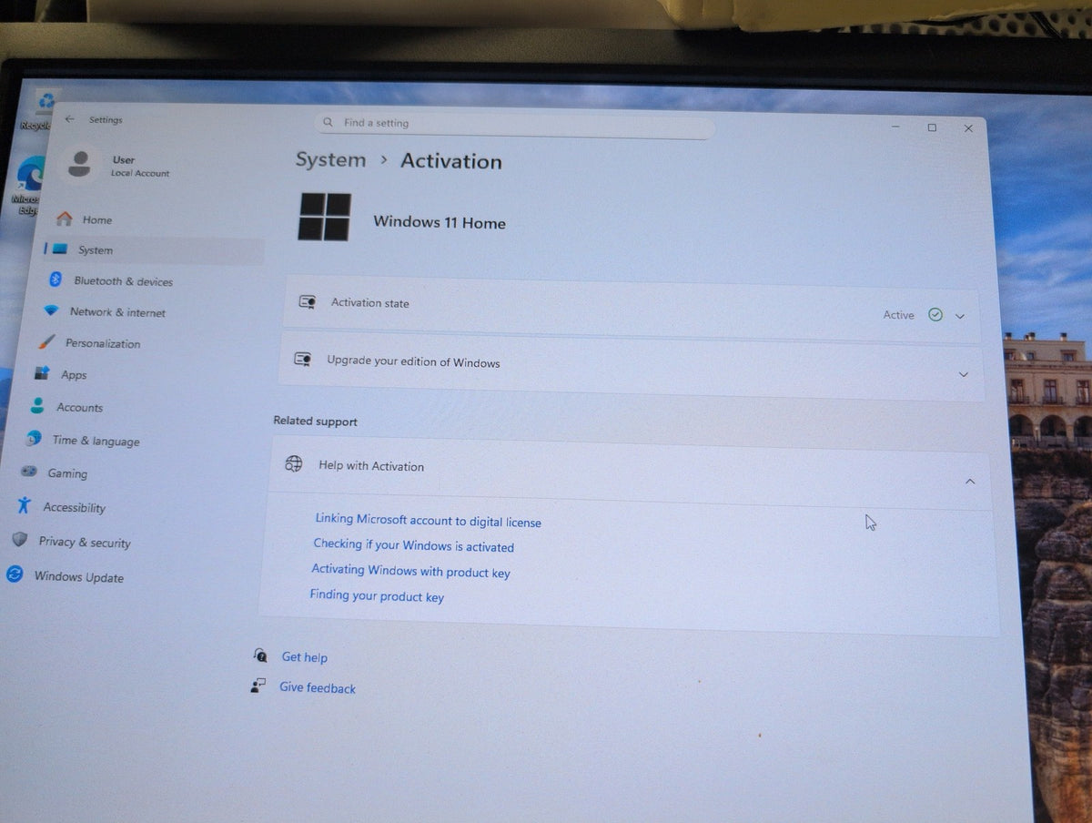Open Linking Microsoft account to digital license
This screenshot has height=823, width=1092.
(428, 521)
